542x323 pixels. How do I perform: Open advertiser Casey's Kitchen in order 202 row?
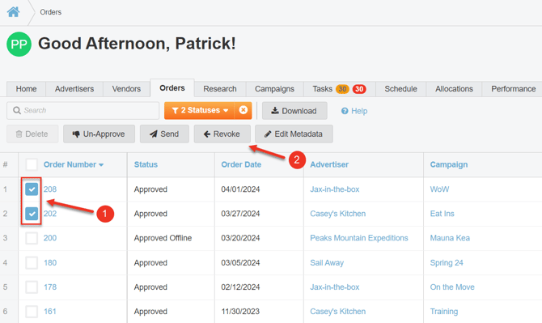337,214
